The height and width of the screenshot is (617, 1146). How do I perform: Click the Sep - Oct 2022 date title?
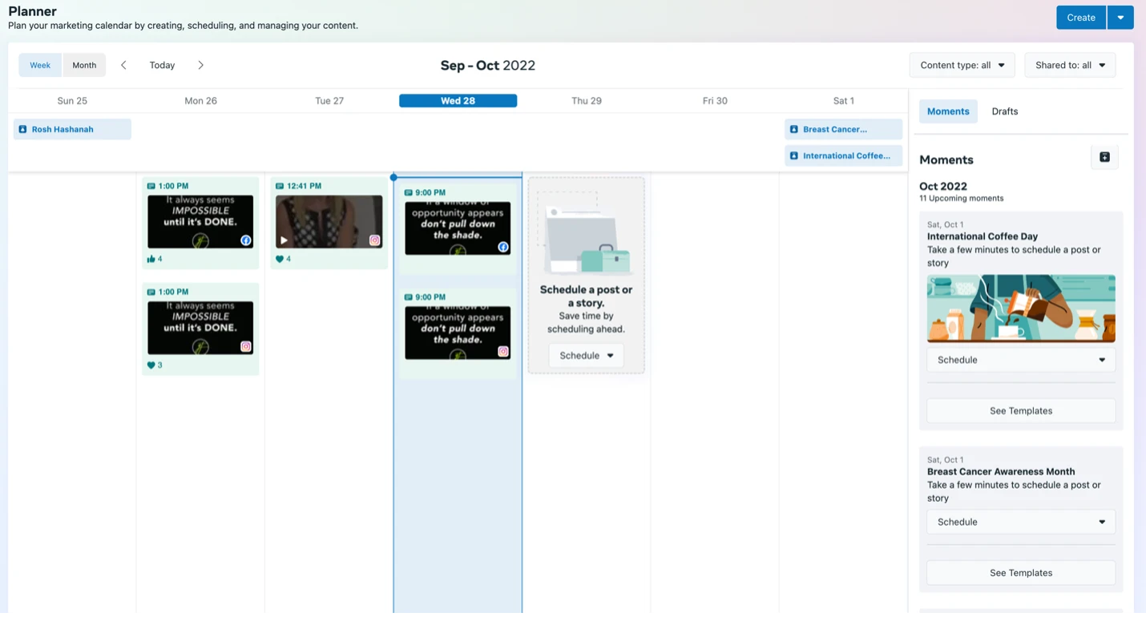488,66
